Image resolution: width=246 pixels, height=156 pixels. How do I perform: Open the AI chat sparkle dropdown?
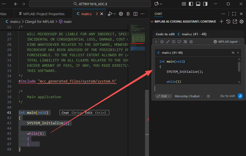[x=158, y=4]
